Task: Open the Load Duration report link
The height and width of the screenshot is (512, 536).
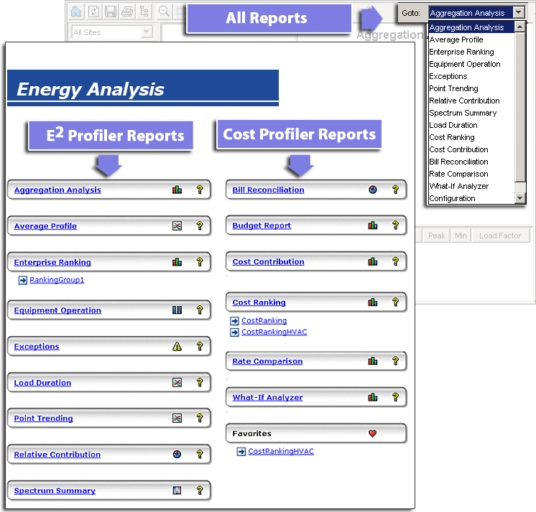Action: [42, 383]
